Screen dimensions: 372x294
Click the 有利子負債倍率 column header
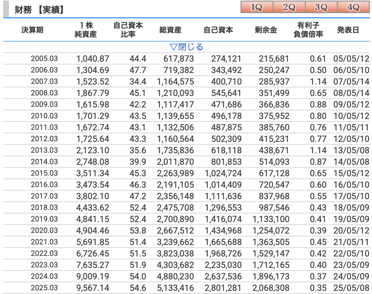(x=308, y=30)
